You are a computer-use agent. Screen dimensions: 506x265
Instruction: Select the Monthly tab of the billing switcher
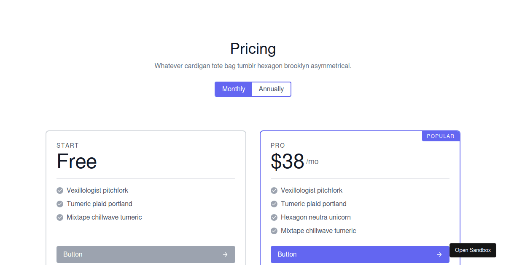233,89
